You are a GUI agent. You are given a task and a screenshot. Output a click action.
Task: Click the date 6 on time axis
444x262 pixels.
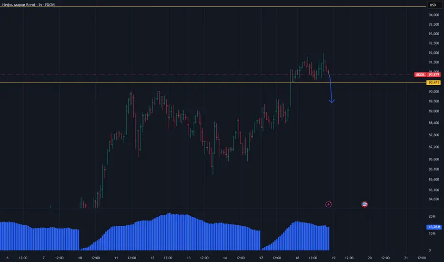[7, 258]
